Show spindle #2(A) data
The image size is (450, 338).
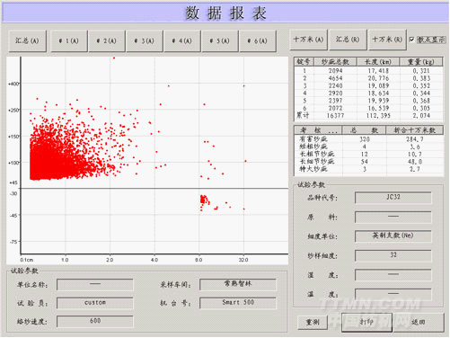(x=107, y=40)
